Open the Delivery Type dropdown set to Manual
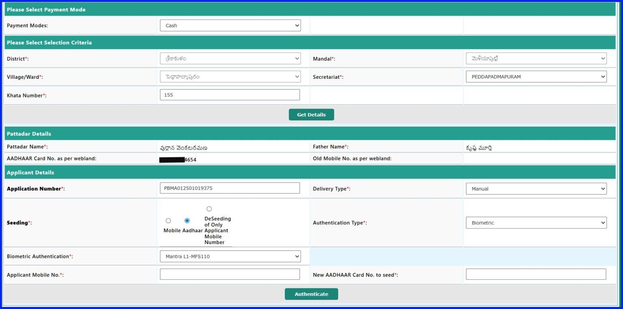623x309 pixels. point(536,188)
